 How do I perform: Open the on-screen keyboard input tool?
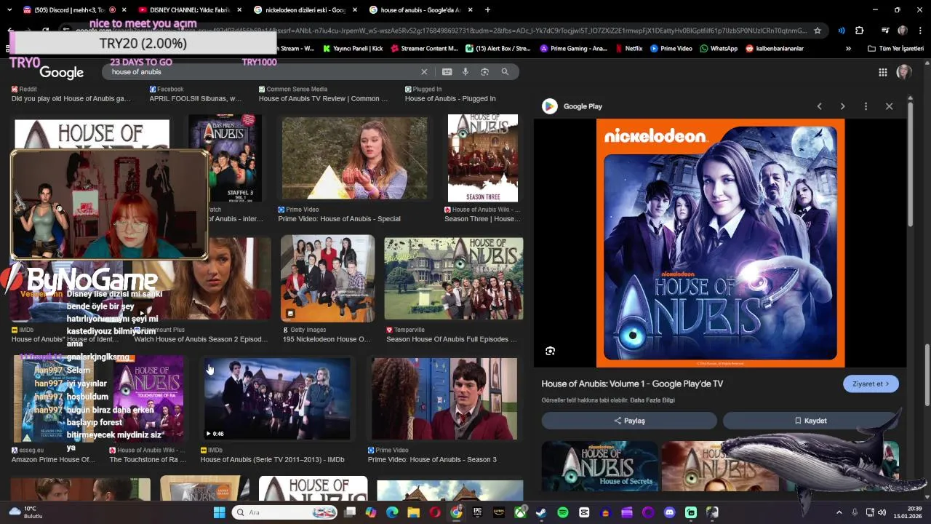(447, 72)
